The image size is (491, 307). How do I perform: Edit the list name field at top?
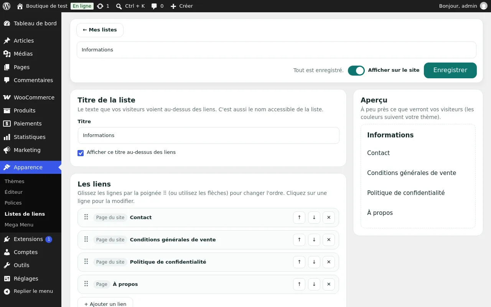tap(277, 50)
